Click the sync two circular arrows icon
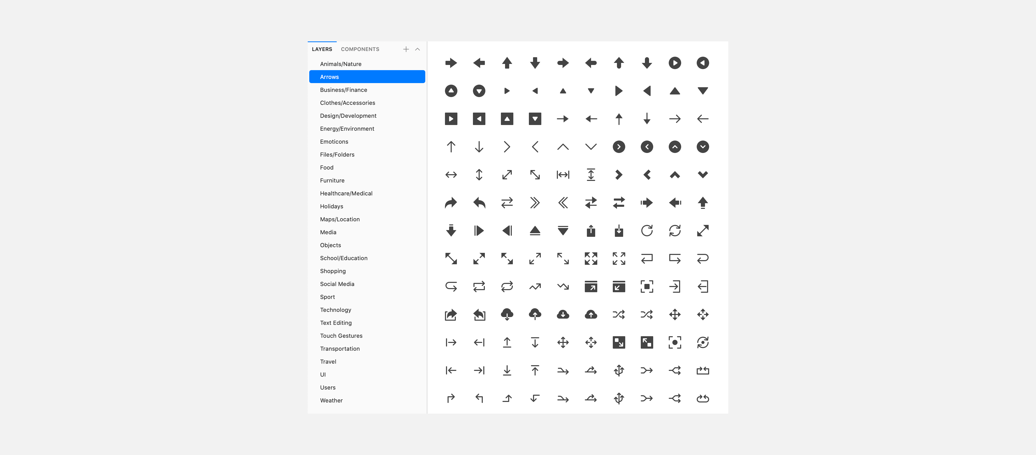The height and width of the screenshot is (455, 1036). point(674,231)
